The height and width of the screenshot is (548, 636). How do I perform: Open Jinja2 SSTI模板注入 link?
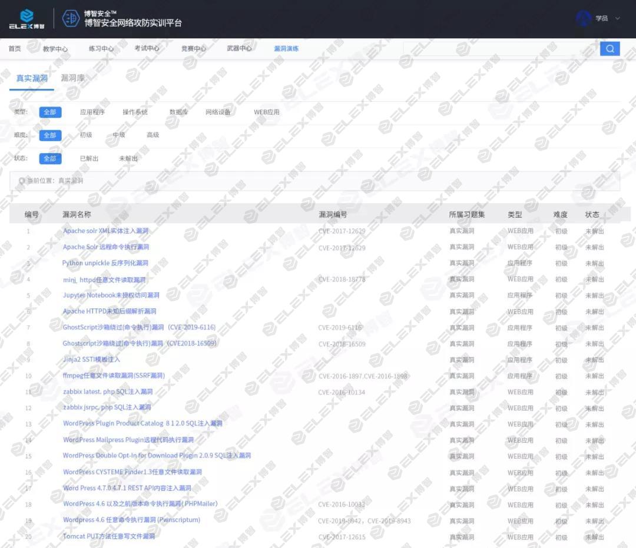click(x=91, y=360)
